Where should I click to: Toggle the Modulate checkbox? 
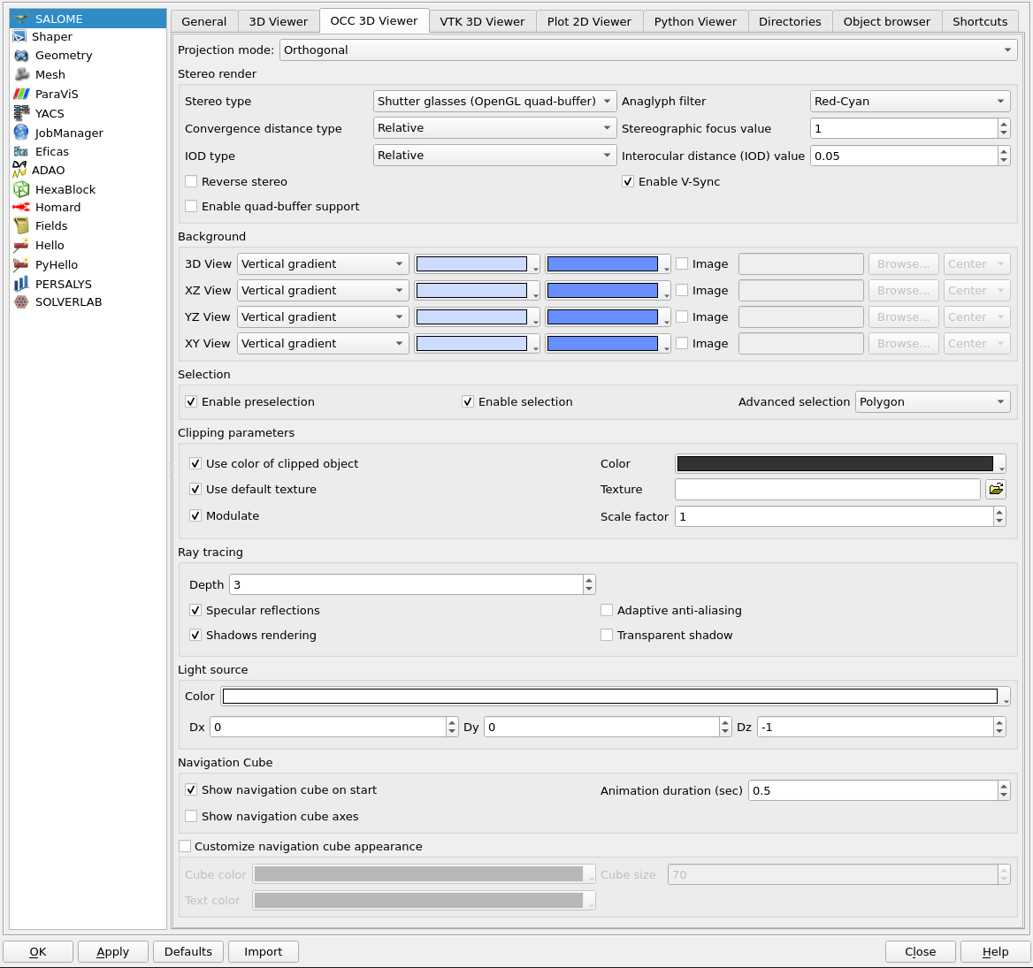195,515
